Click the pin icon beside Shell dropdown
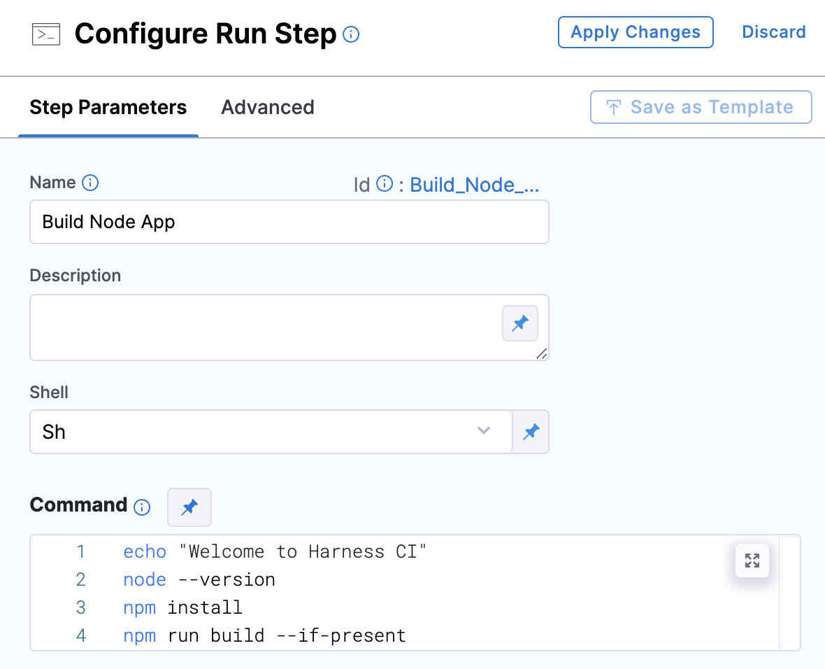Viewport: 825px width, 669px height. (x=531, y=432)
